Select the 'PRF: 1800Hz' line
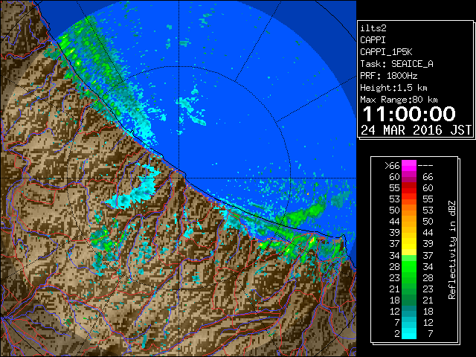The height and width of the screenshot is (357, 476). (x=388, y=76)
